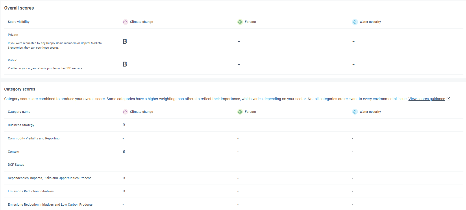Click the Climate change cloud icon in Category scores
The image size is (466, 210).
point(125,112)
